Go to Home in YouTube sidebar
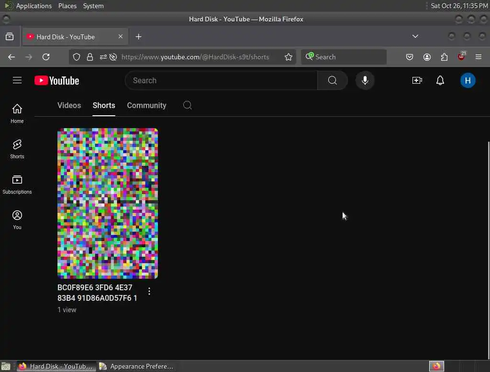The image size is (490, 372). coord(17,113)
